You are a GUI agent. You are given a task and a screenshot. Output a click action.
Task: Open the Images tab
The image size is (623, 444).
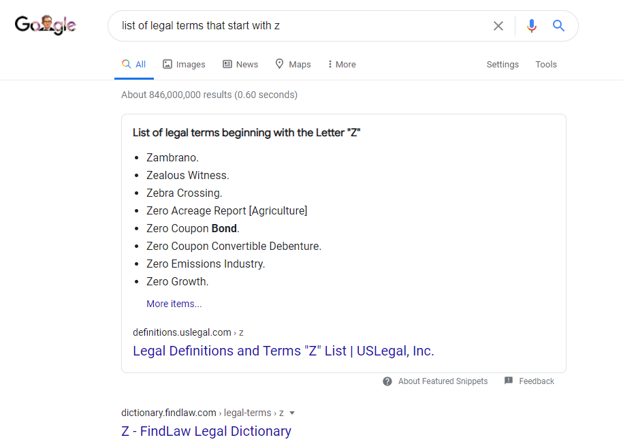tap(184, 65)
